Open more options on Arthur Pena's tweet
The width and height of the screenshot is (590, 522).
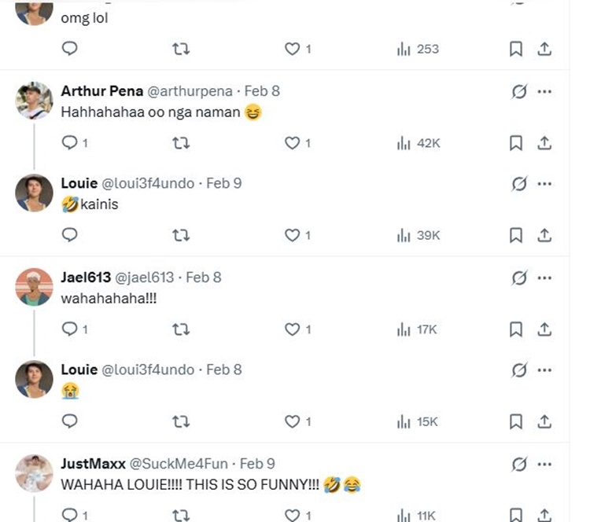[544, 91]
